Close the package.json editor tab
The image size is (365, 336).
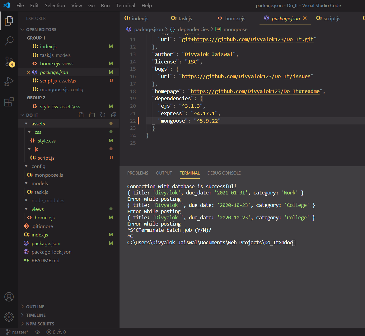[x=304, y=18]
